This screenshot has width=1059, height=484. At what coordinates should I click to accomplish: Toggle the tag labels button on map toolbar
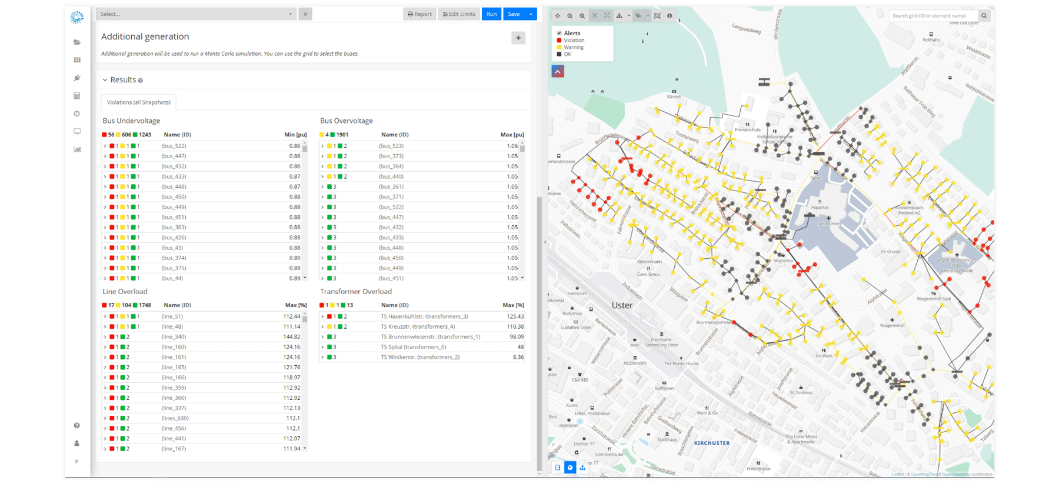point(638,16)
